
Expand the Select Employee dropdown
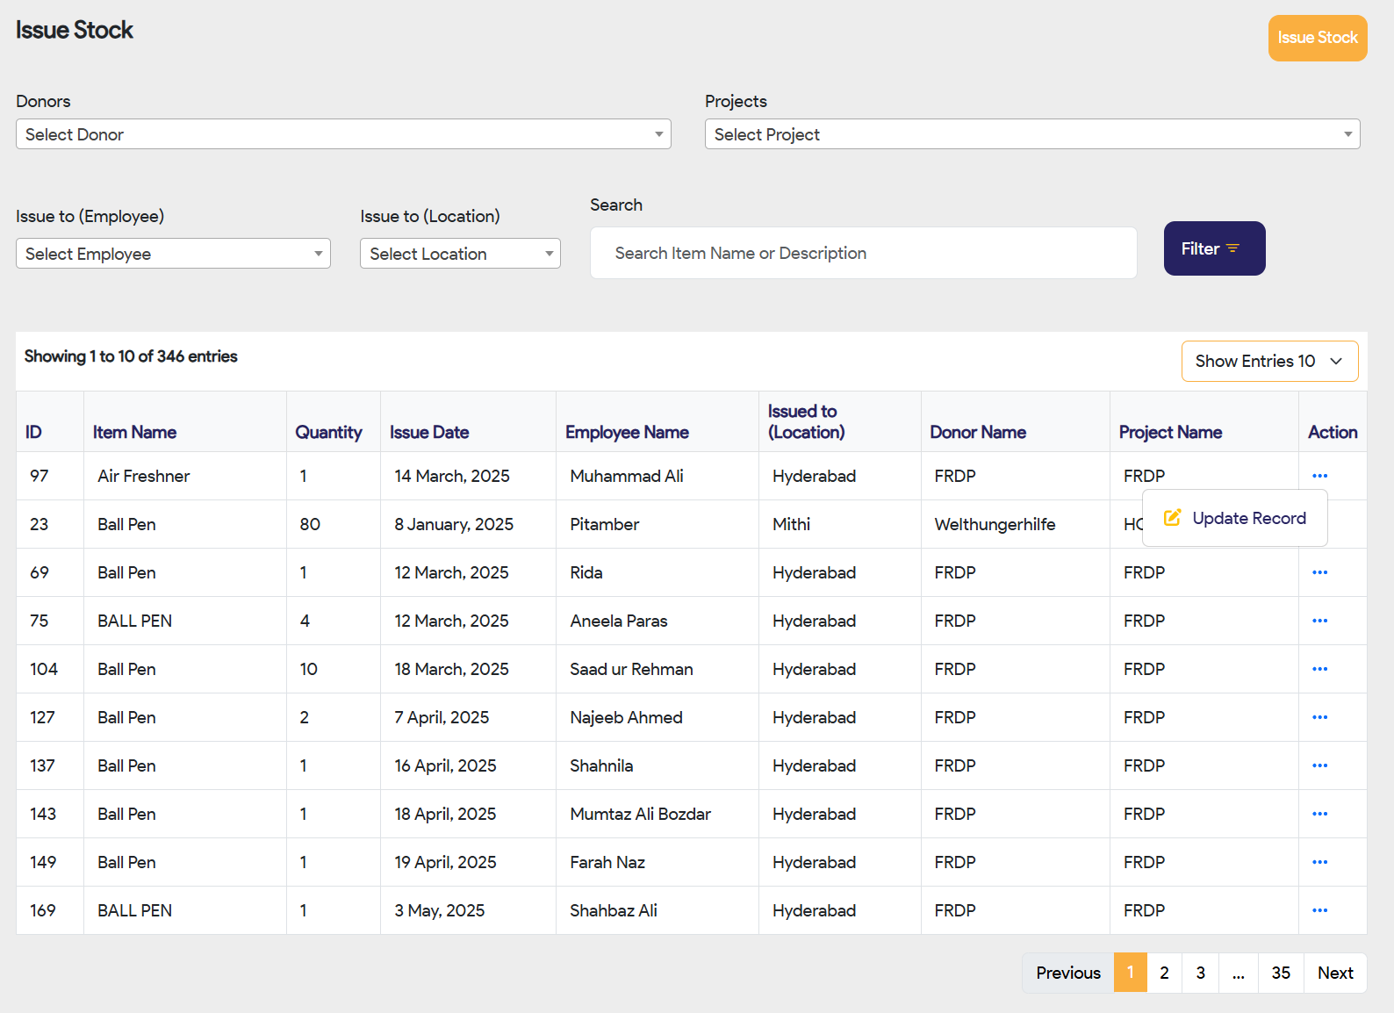pos(173,254)
